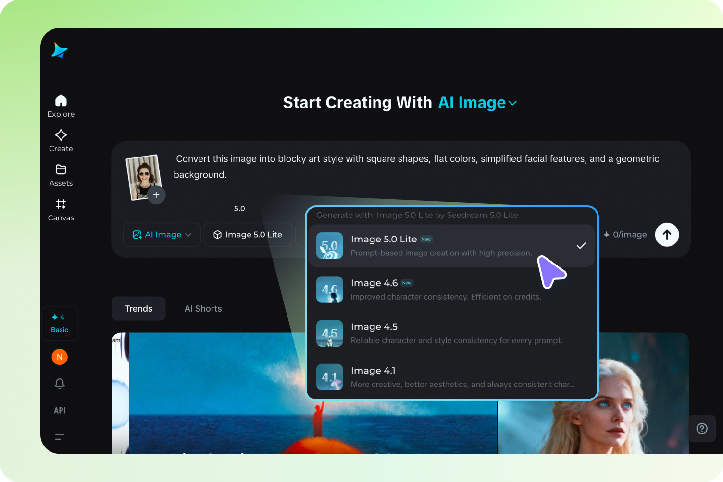Open the Image 5.0 Lite model selector
The width and height of the screenshot is (723, 482).
point(248,235)
